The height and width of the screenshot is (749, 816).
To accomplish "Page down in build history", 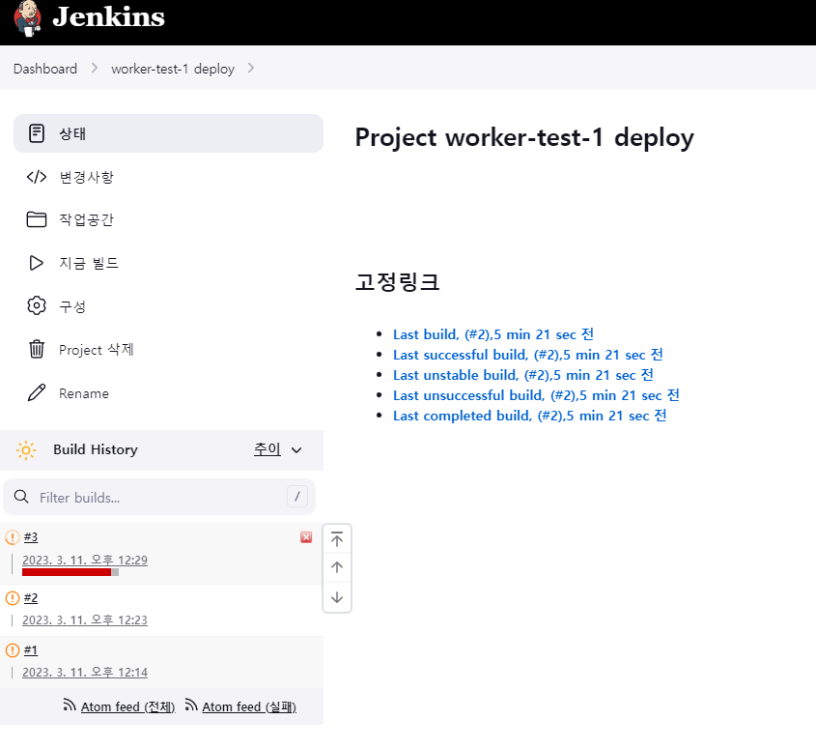I will [x=337, y=597].
